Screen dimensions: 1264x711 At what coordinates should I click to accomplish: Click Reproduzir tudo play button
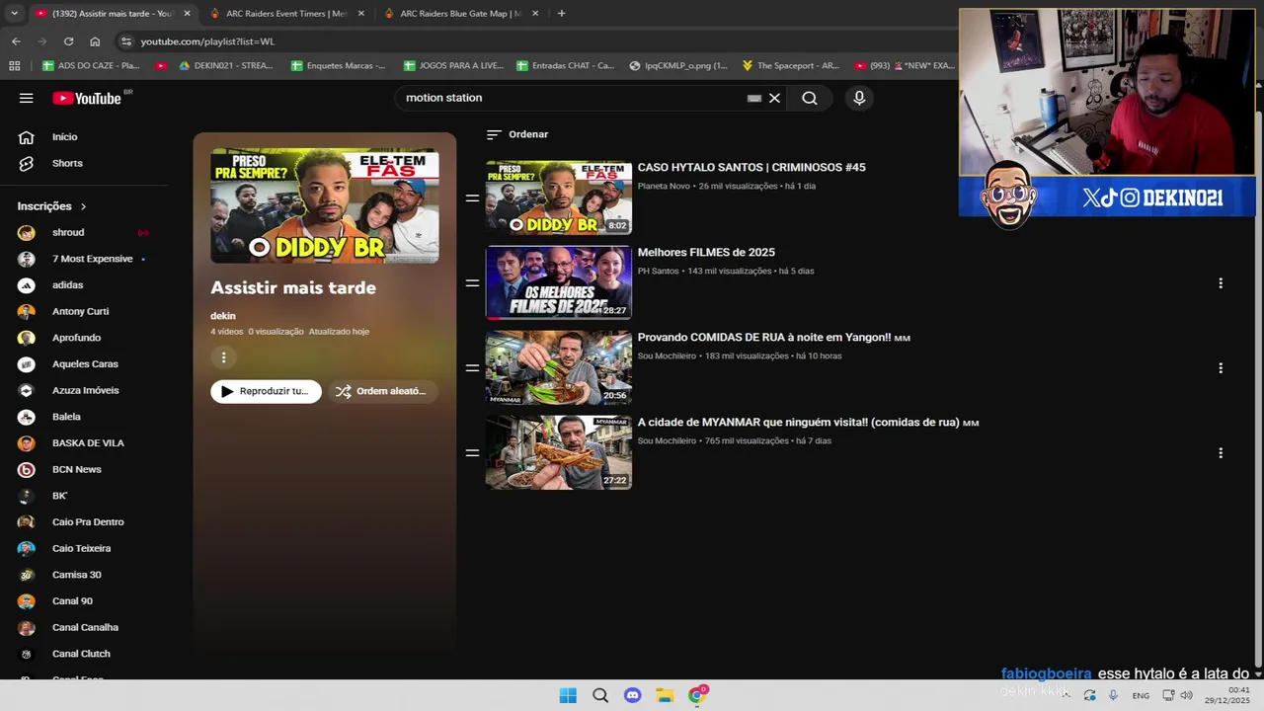pos(266,391)
